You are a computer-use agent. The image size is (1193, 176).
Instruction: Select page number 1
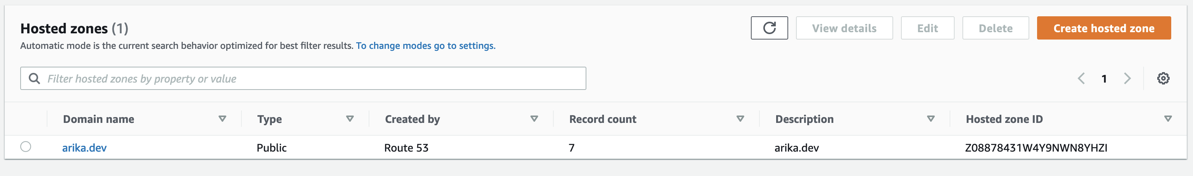[1104, 79]
